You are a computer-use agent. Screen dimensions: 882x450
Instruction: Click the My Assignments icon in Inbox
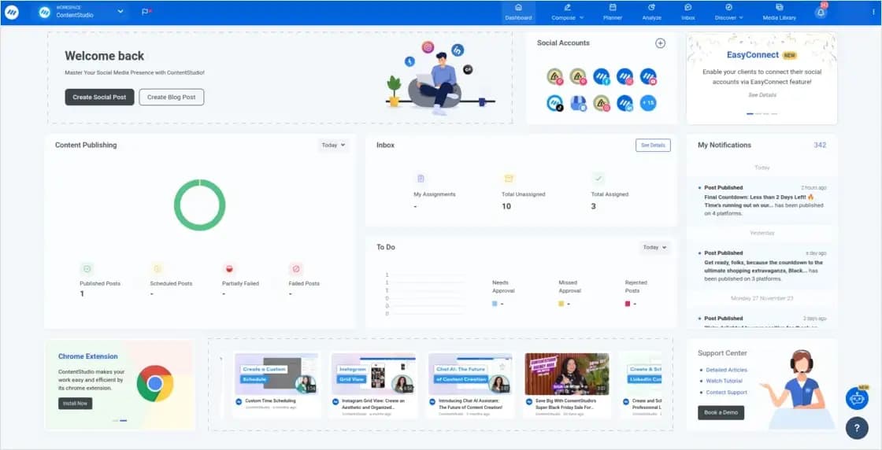point(421,179)
